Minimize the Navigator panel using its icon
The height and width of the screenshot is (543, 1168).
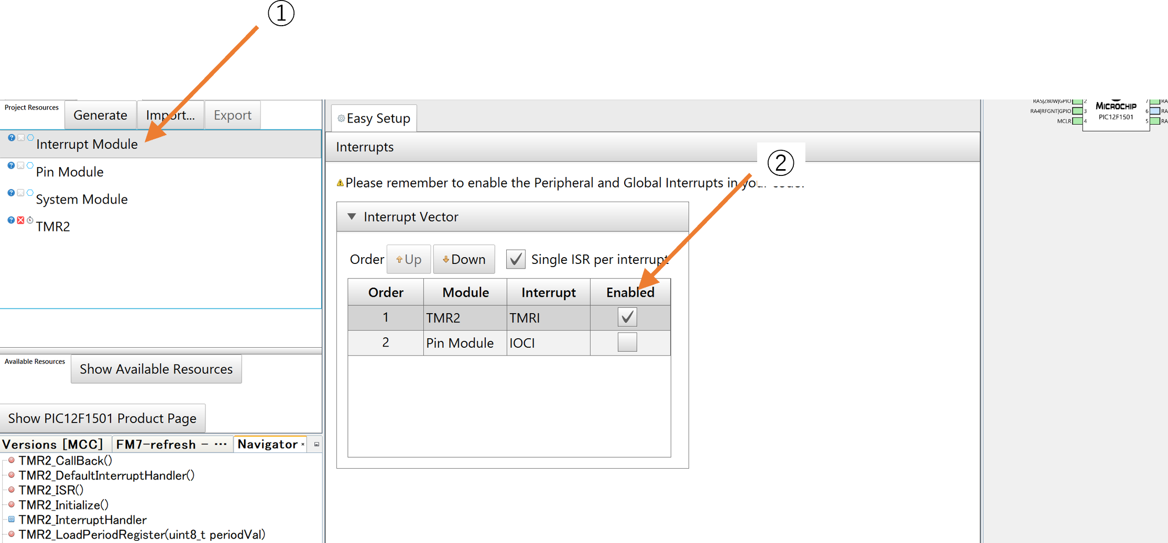coord(316,445)
